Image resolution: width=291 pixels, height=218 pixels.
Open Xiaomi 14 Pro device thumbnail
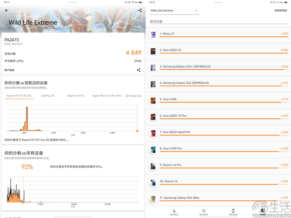click(153, 166)
